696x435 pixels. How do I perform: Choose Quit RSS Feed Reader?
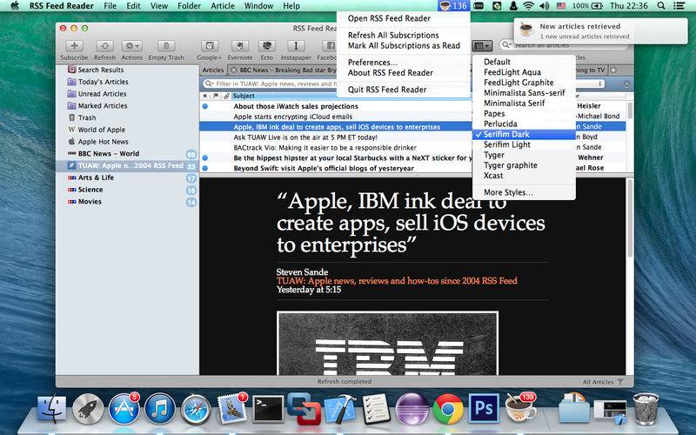point(403,90)
